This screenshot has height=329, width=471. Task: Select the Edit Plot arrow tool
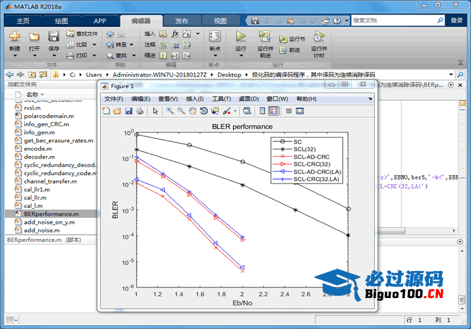click(x=155, y=111)
